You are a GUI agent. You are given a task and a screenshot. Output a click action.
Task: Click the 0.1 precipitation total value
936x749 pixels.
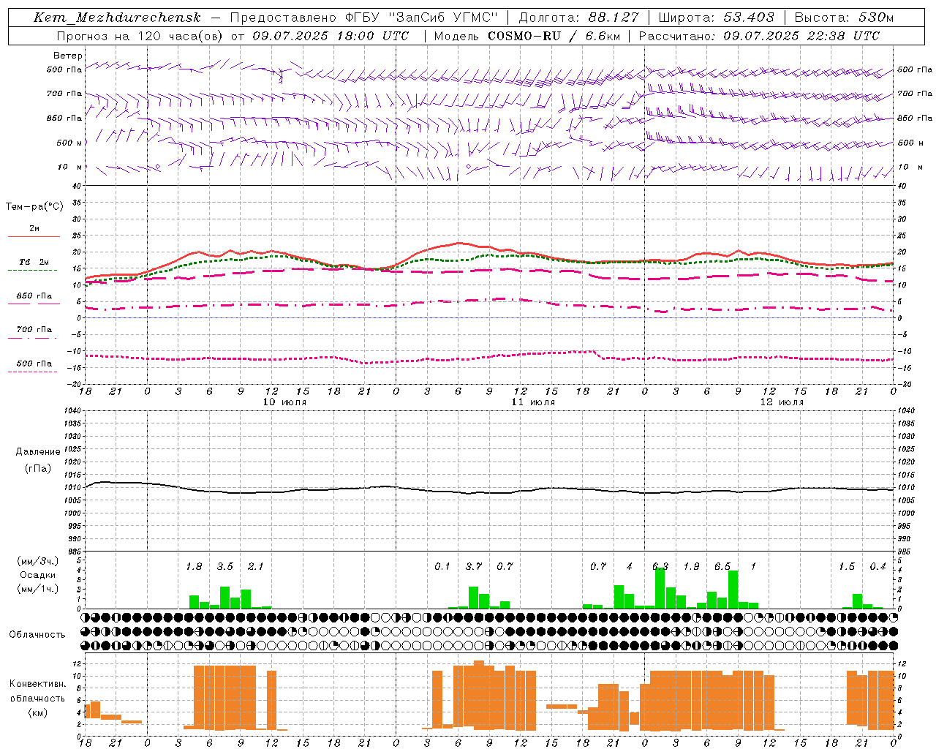click(x=442, y=566)
